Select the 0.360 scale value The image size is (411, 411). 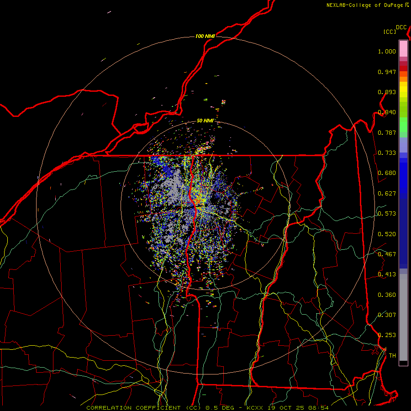(387, 295)
